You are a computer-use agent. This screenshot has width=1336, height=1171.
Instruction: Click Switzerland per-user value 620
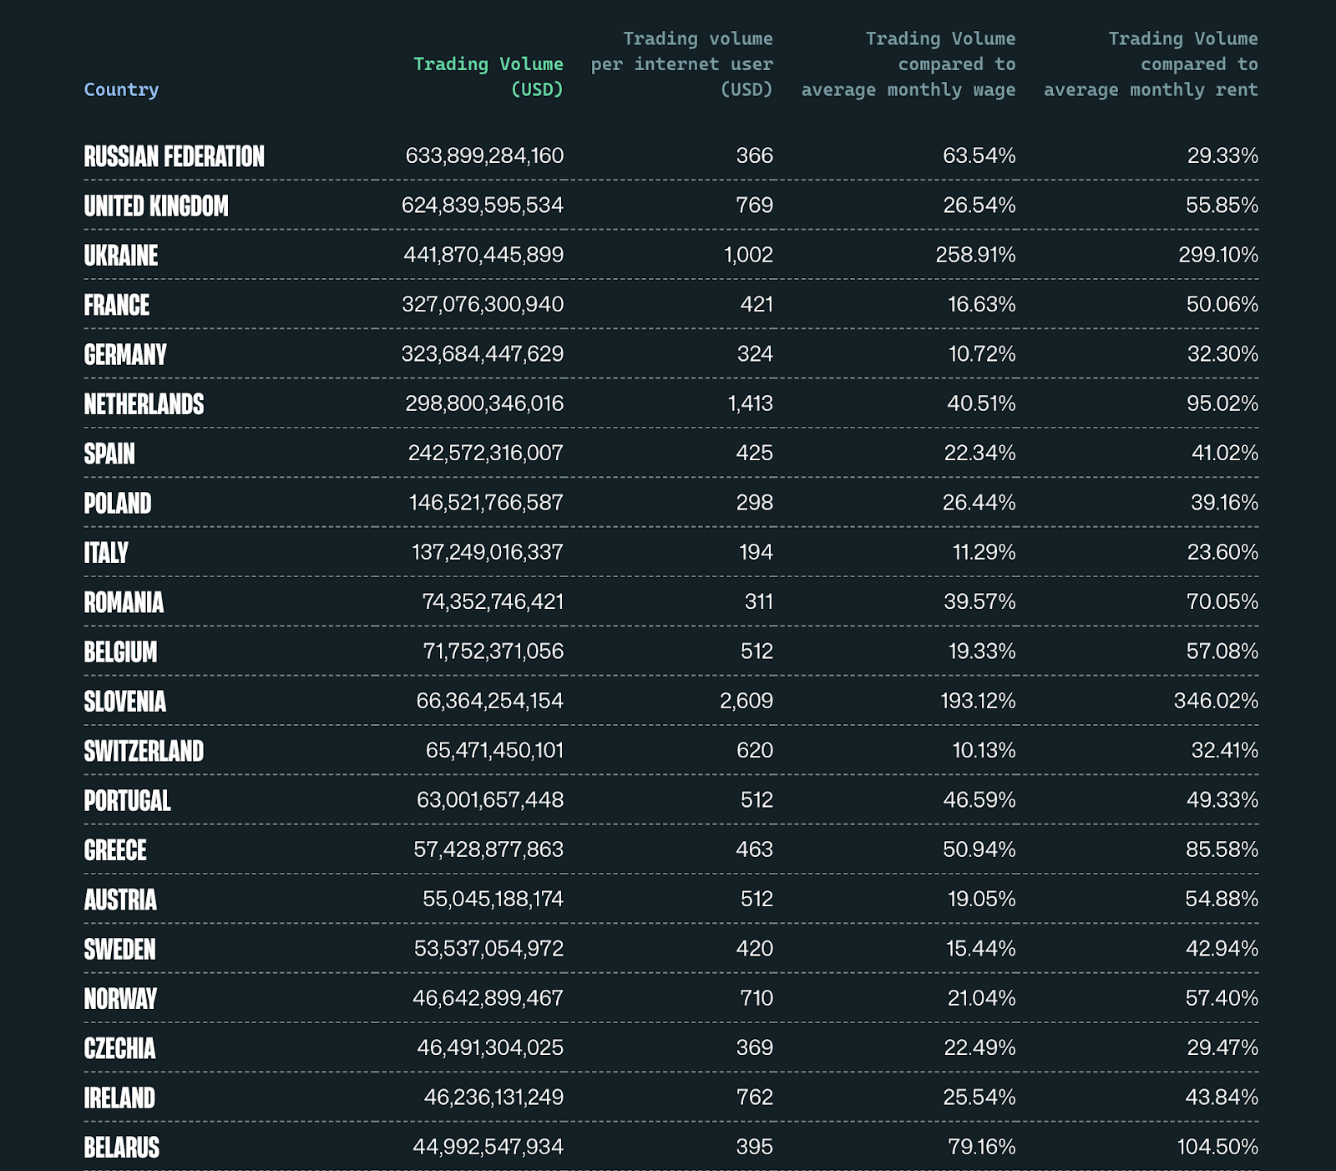click(x=755, y=750)
